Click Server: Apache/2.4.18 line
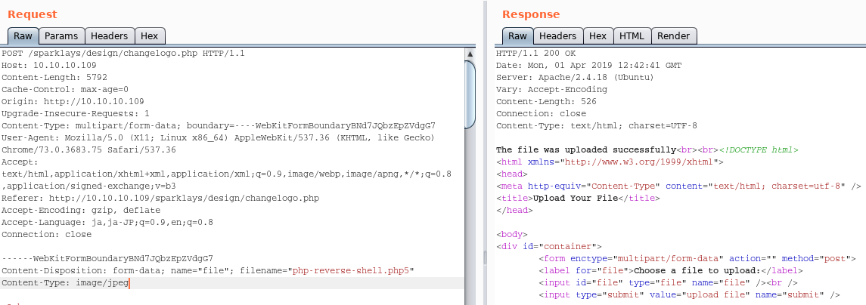This screenshot has width=866, height=305. click(x=575, y=78)
